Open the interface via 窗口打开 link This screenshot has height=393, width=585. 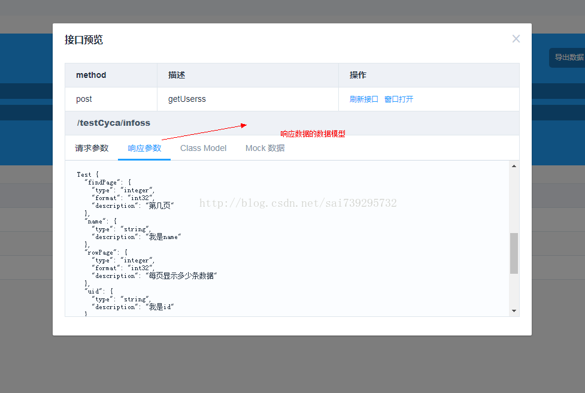(x=399, y=99)
